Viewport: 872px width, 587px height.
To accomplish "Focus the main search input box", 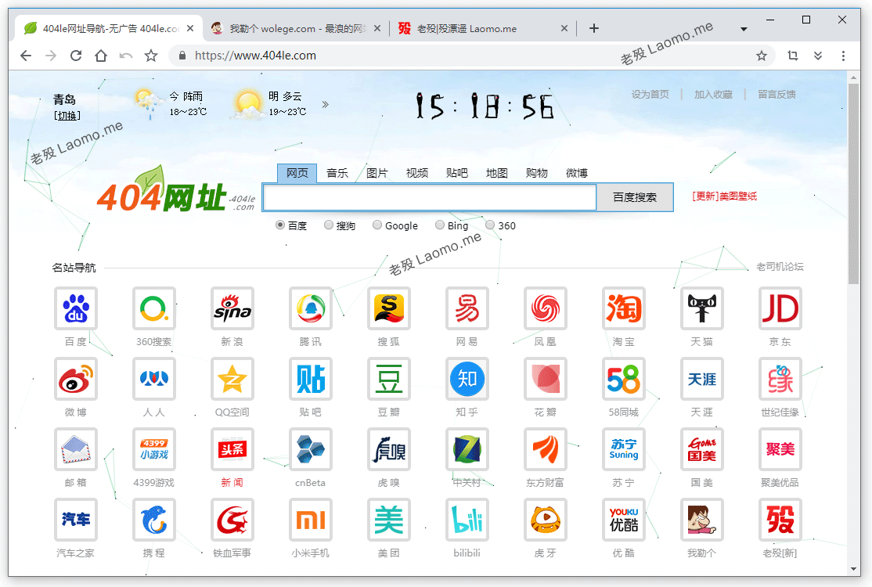I will pos(429,197).
